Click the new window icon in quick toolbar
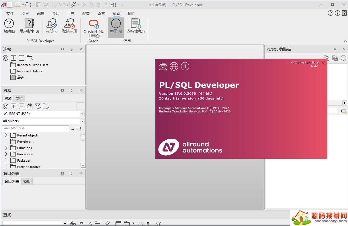 click(x=17, y=5)
